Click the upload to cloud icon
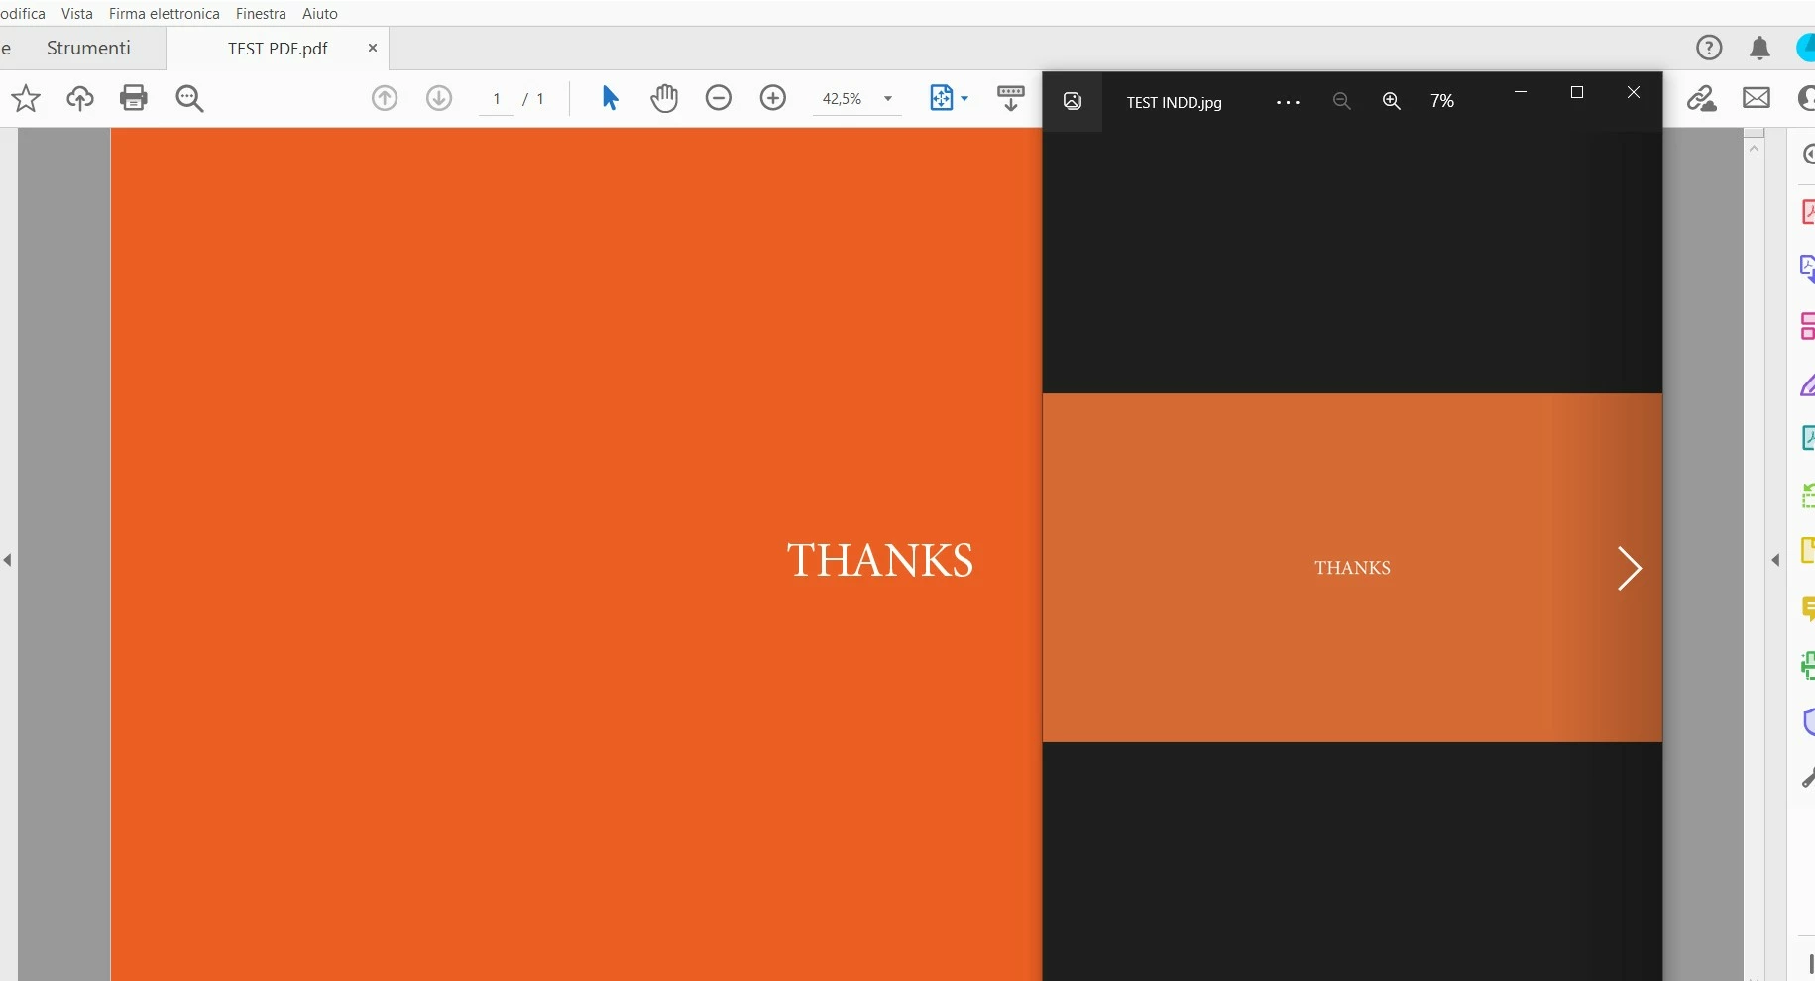Screen dimensions: 1815x981 coord(80,98)
